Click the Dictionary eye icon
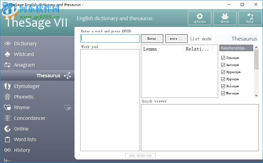263x163 pixels. (x=7, y=43)
